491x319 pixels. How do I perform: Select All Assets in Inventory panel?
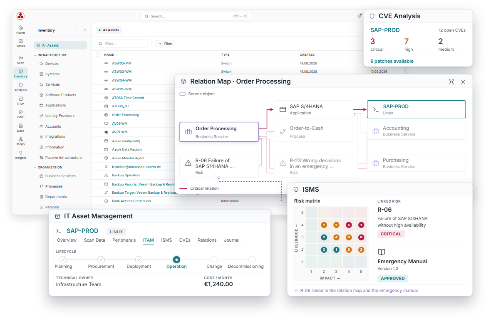(60, 45)
